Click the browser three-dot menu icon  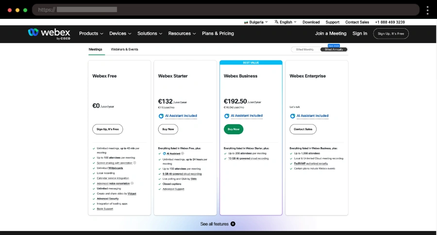[427, 10]
